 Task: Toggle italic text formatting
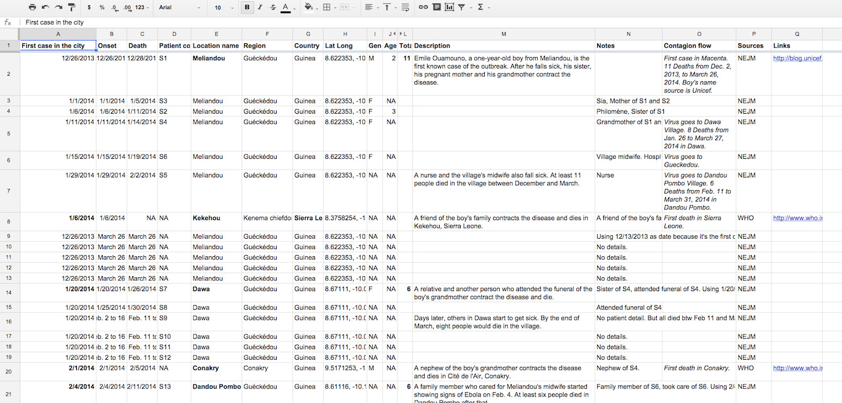point(260,7)
